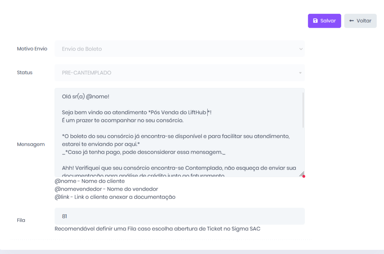Click the message textarea scrollbar
Image resolution: width=384 pixels, height=254 pixels.
click(303, 110)
